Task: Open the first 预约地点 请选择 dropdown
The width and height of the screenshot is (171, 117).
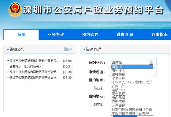Action: 100,88
